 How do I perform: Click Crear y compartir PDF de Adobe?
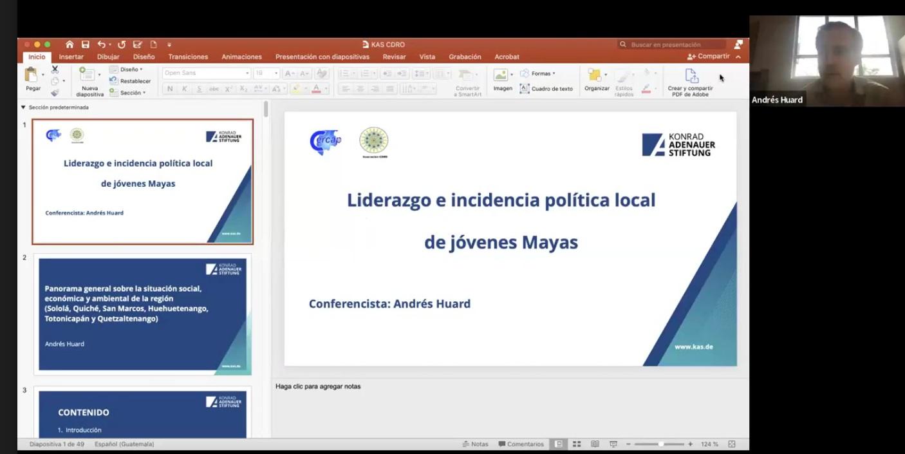[691, 82]
